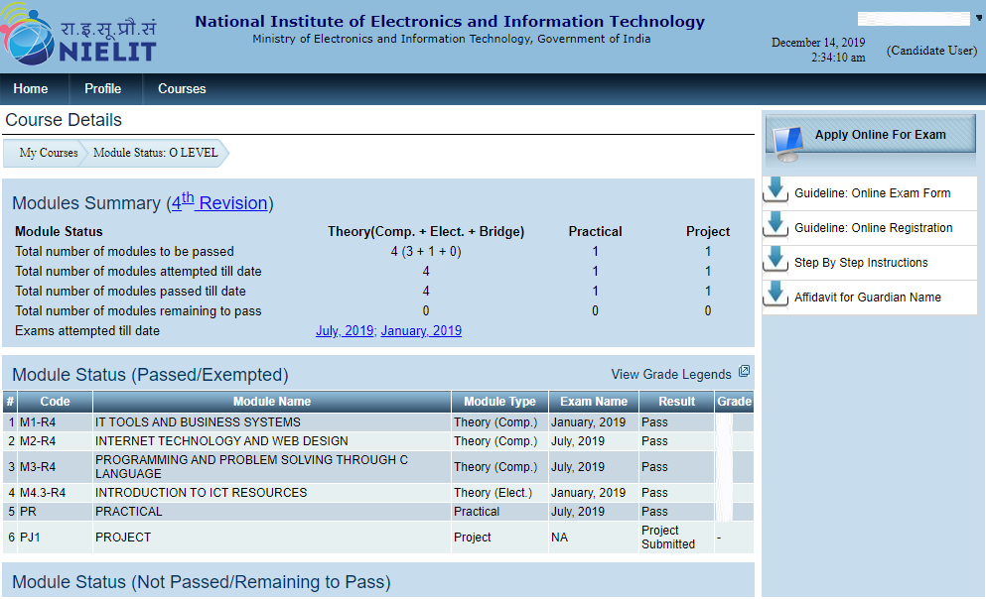
Task: Click inside the candidate search input field
Action: tap(916, 18)
